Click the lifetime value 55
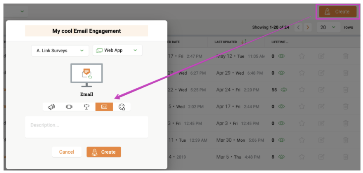 274,90
